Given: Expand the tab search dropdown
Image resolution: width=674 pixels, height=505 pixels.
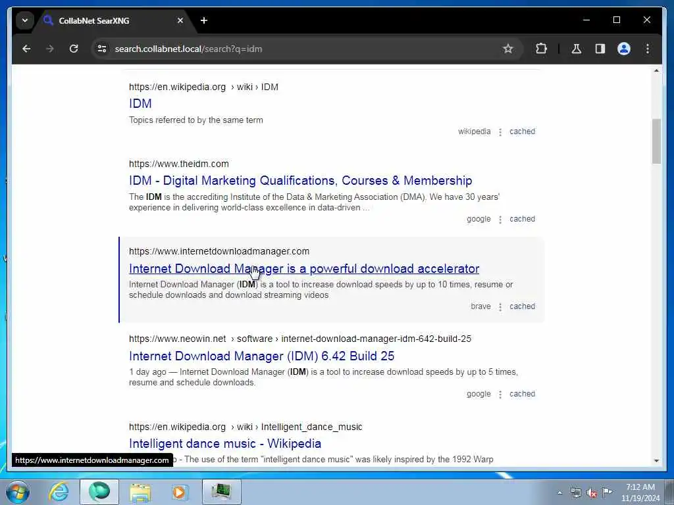Looking at the screenshot, I should [25, 20].
